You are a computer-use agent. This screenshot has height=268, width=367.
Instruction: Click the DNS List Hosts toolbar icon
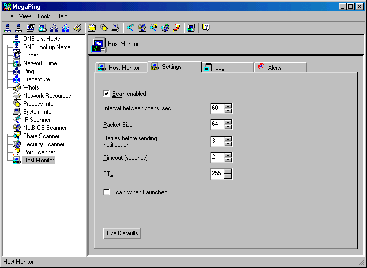click(x=8, y=28)
